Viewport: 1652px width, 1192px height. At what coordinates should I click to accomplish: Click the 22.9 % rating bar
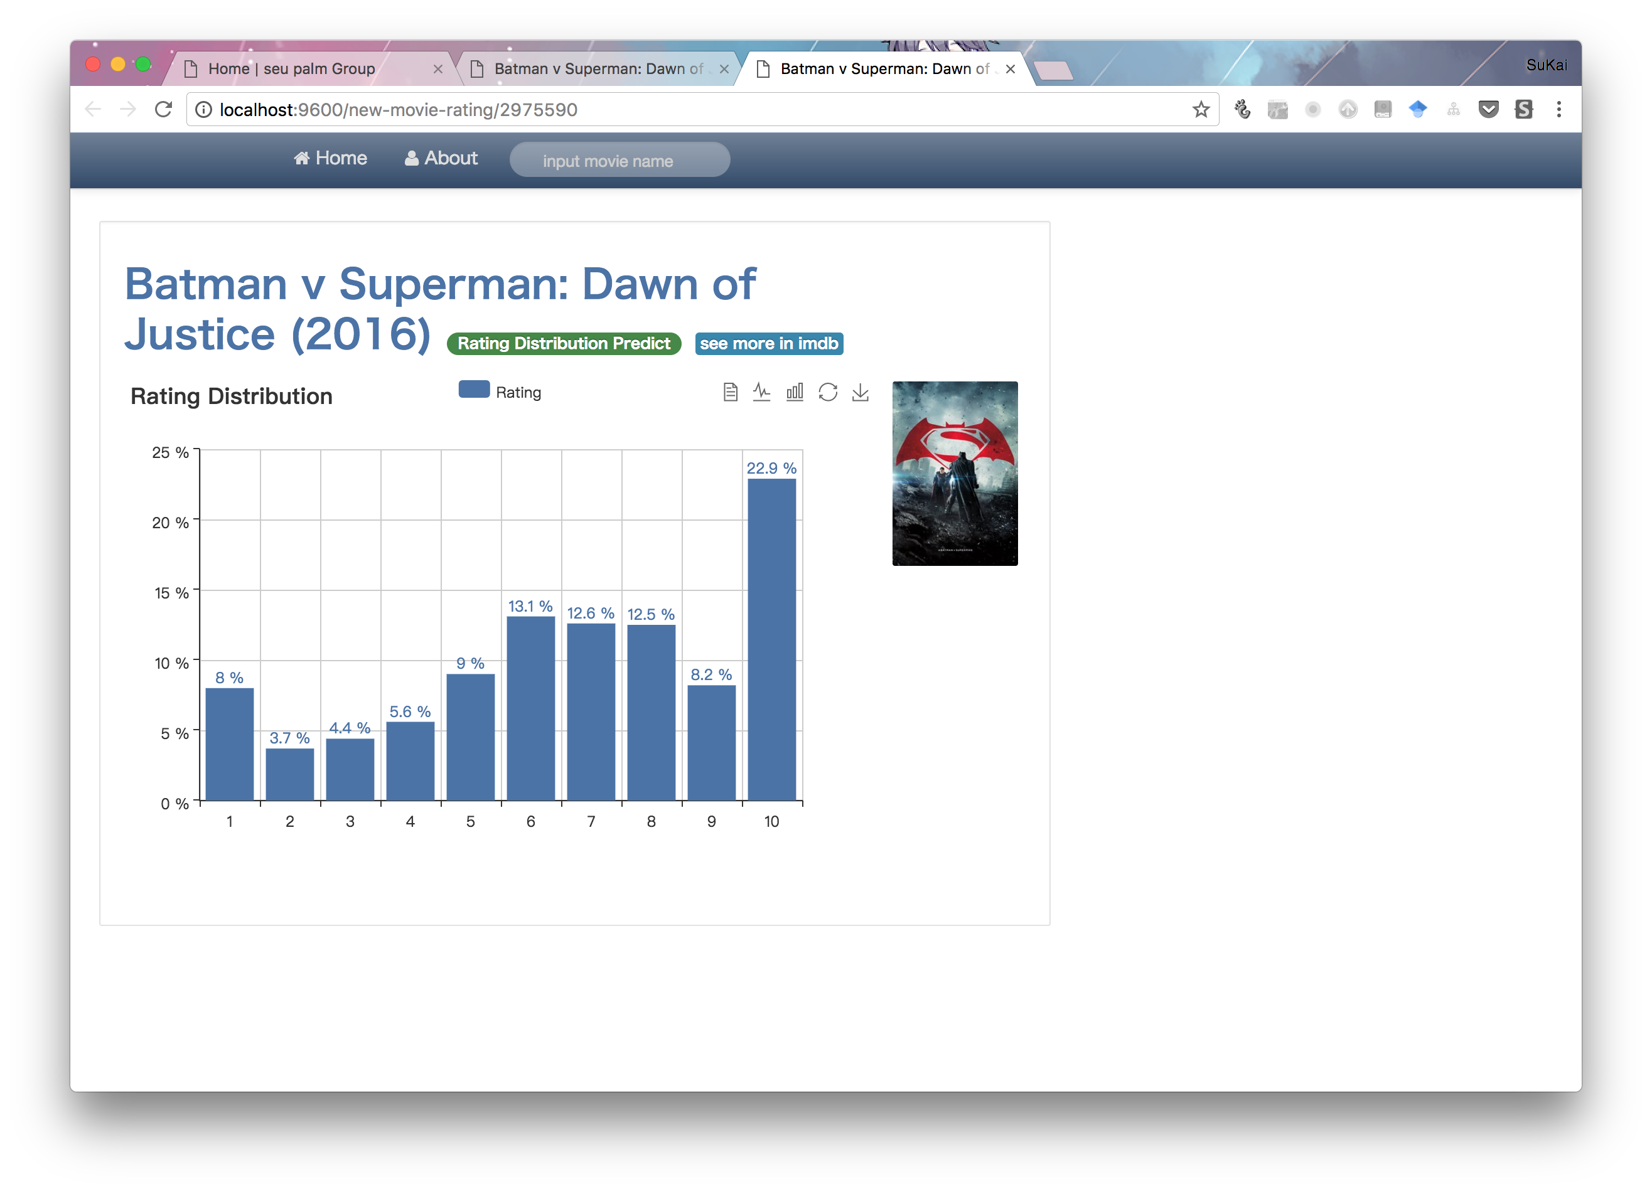point(771,639)
